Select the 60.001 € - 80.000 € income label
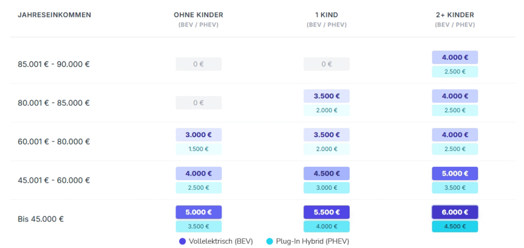 tap(54, 141)
